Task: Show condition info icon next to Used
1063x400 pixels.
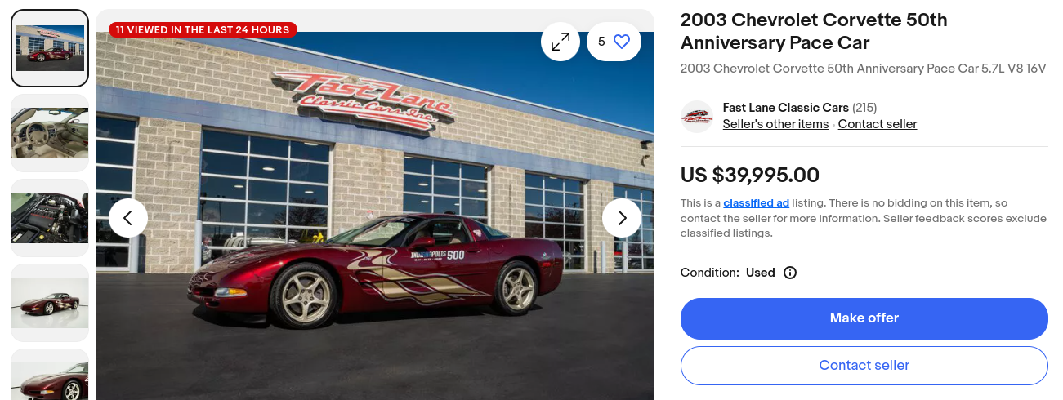Action: pyautogui.click(x=790, y=273)
